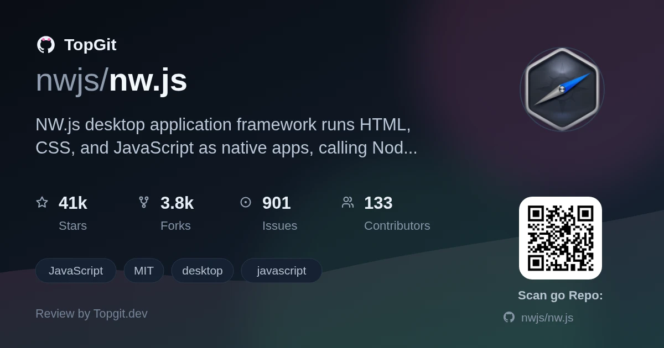Click the 3.8k forks count
Viewport: 664px width, 348px height.
(177, 203)
